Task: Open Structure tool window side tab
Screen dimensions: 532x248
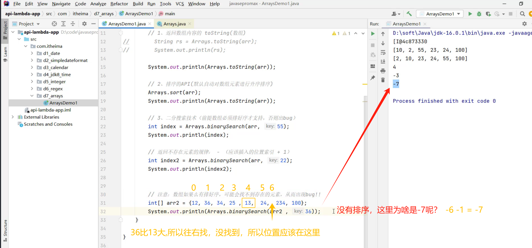Action: (x=5, y=230)
